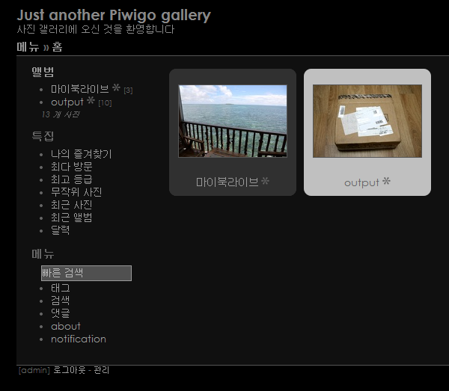Open 최다 방문 most visited
The image size is (449, 391).
point(72,167)
